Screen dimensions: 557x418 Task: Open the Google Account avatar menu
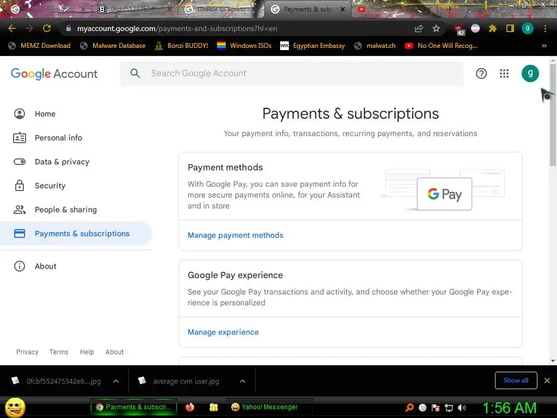click(x=530, y=73)
